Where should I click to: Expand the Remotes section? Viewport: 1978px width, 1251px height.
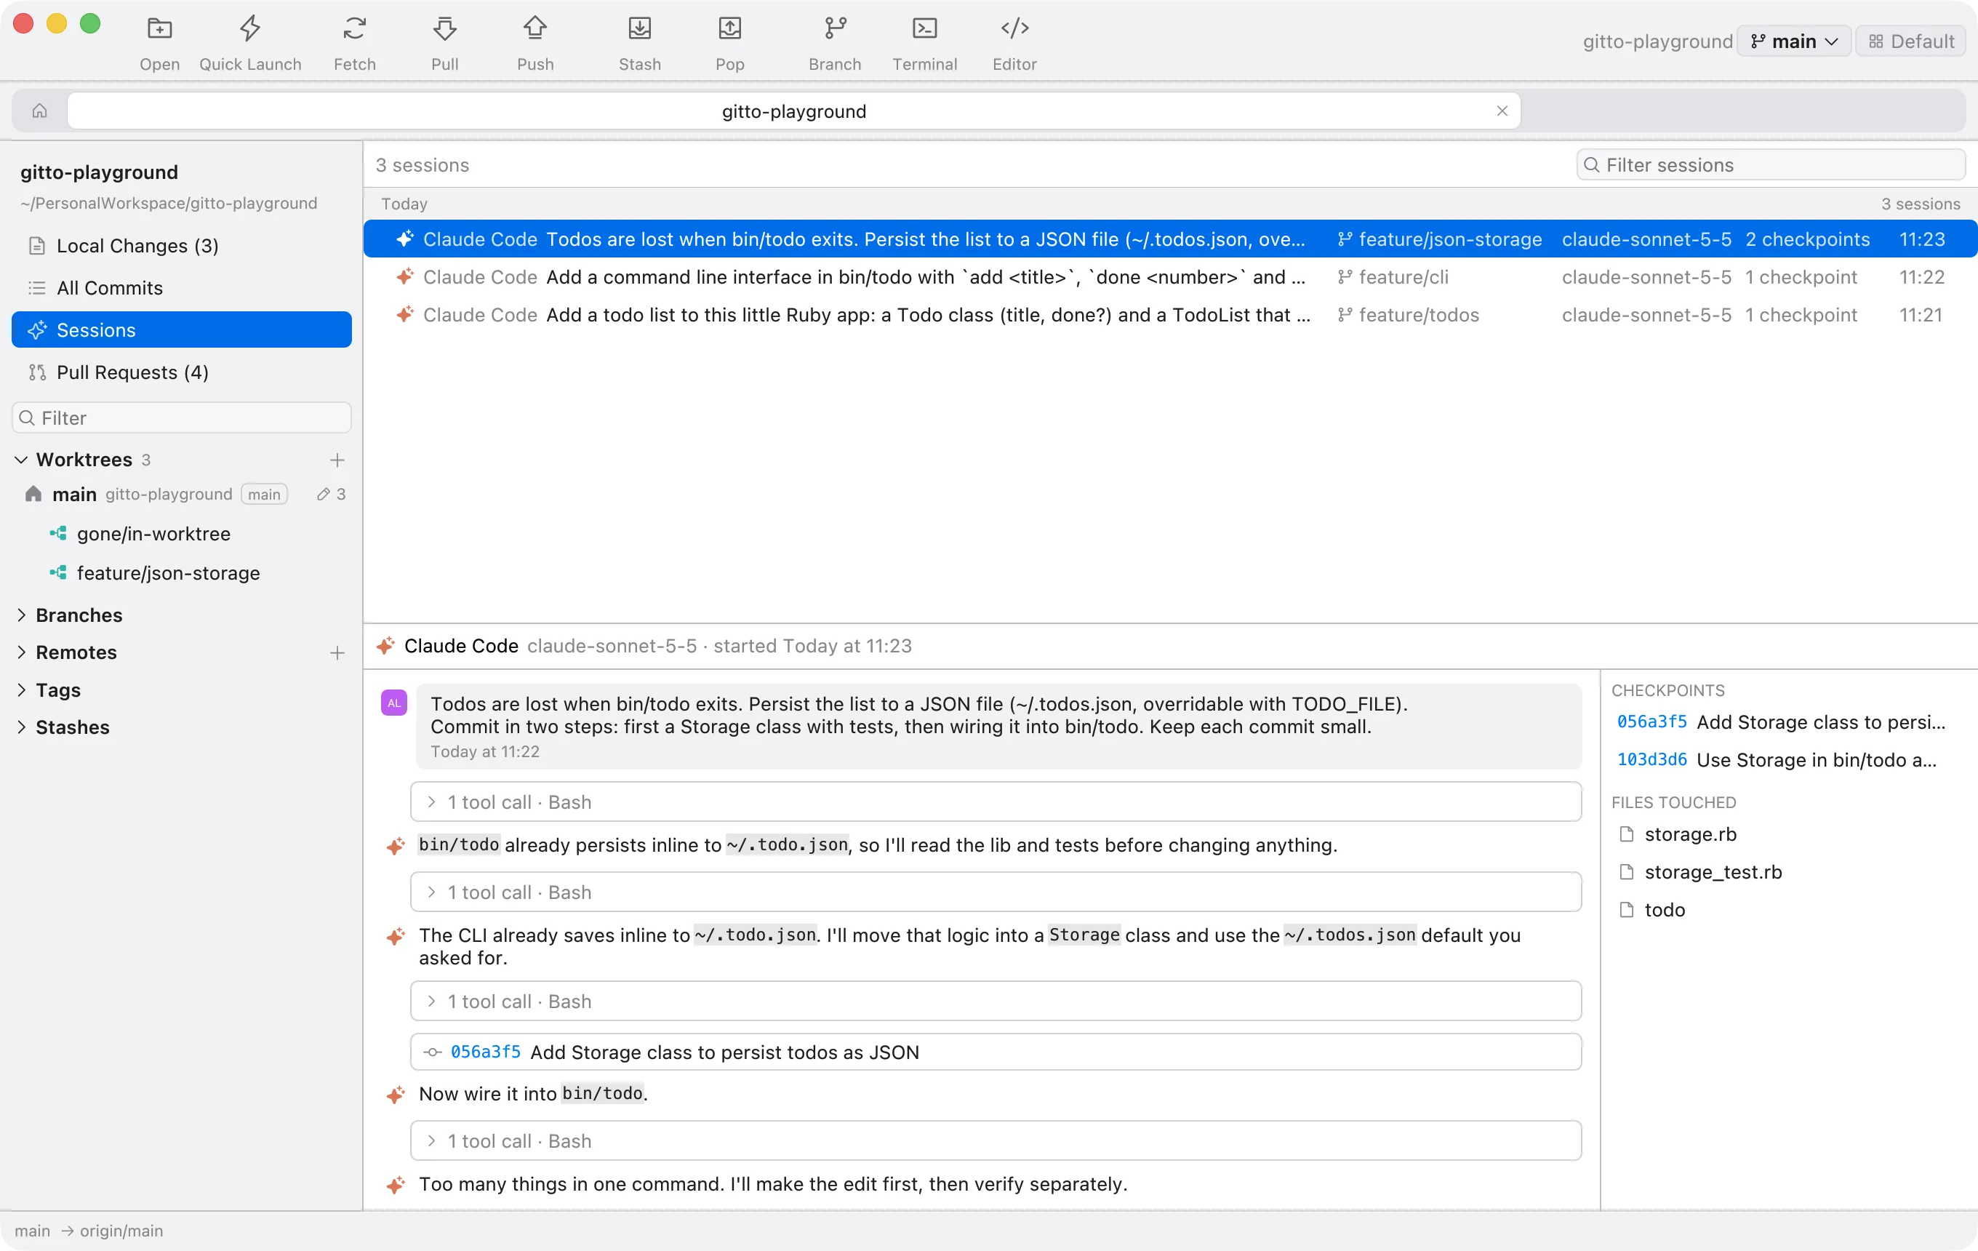21,652
